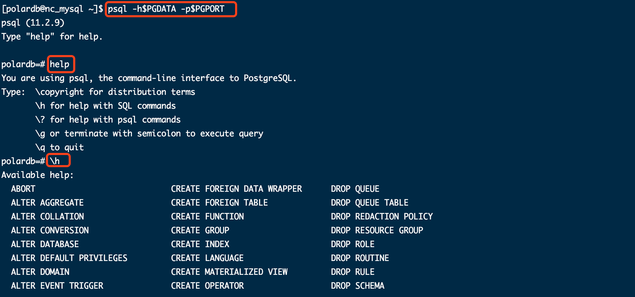The image size is (635, 297).
Task: Click the ALTER DATABASE entry
Action: tap(45, 244)
